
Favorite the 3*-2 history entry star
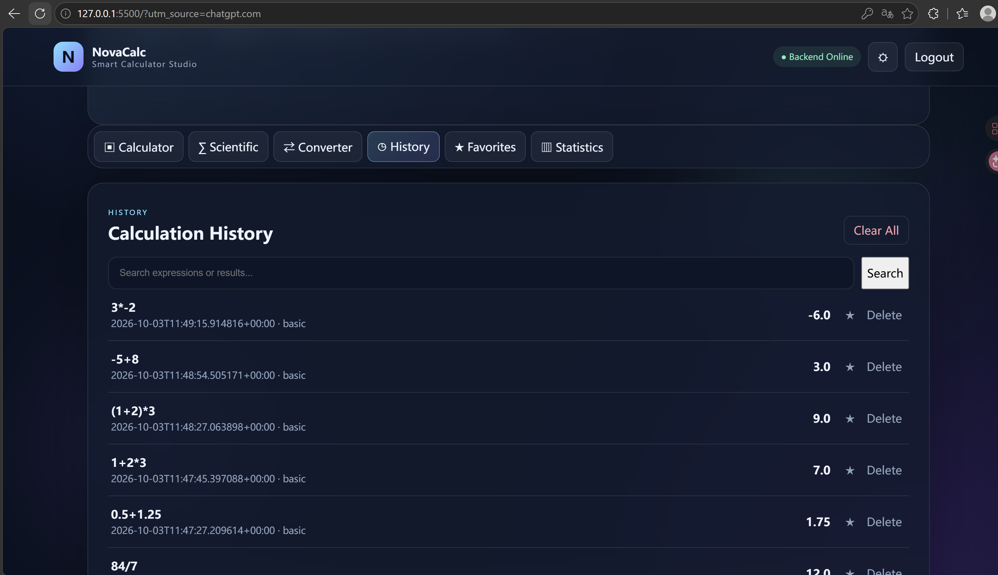pyautogui.click(x=850, y=315)
